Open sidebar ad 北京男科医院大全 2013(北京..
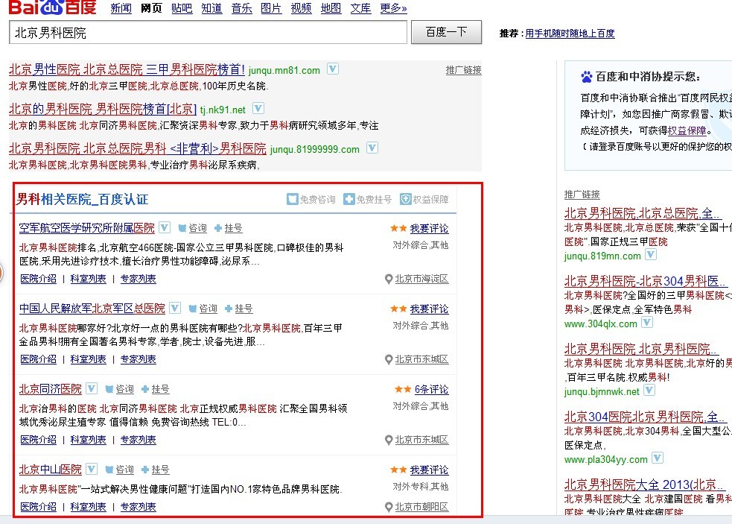The image size is (732, 524). tap(645, 484)
